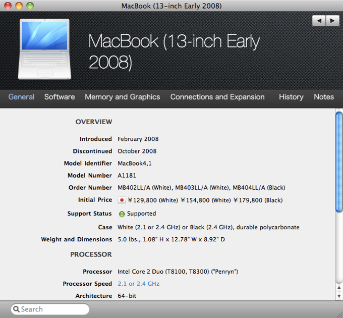Click the white MacBook laptop image
This screenshot has width=343, height=318.
coord(44,49)
